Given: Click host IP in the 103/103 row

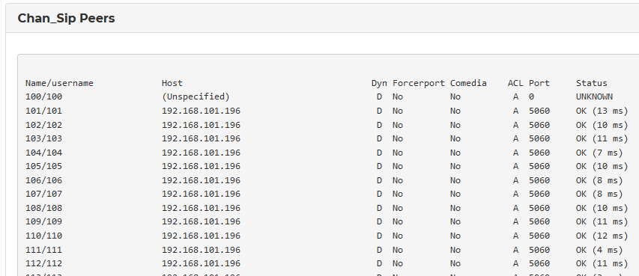Looking at the screenshot, I should (x=201, y=138).
